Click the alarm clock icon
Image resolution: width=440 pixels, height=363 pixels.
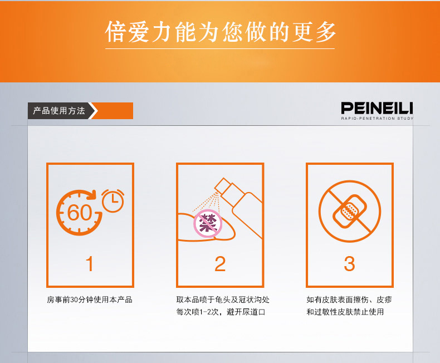pos(113,201)
